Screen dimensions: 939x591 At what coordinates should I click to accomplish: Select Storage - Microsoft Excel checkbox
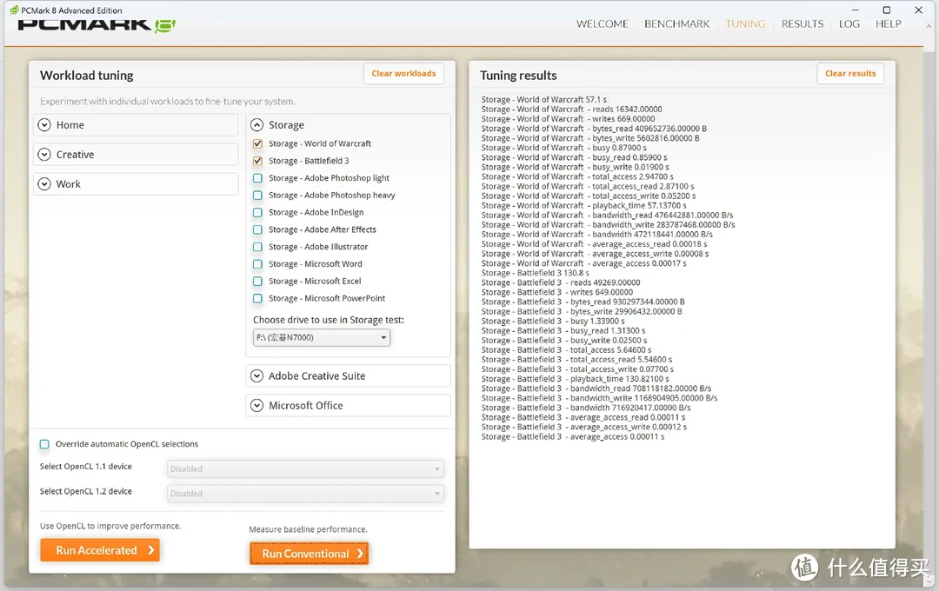tap(257, 281)
